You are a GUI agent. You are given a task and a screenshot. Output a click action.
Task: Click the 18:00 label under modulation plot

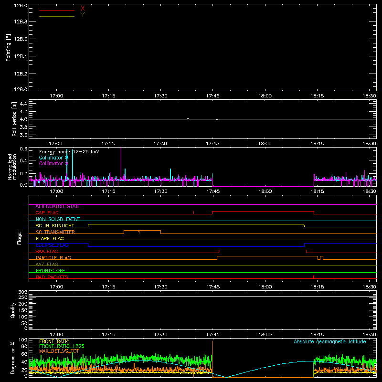click(x=265, y=191)
